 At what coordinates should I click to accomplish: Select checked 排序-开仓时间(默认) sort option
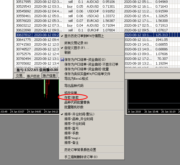click(79, 114)
